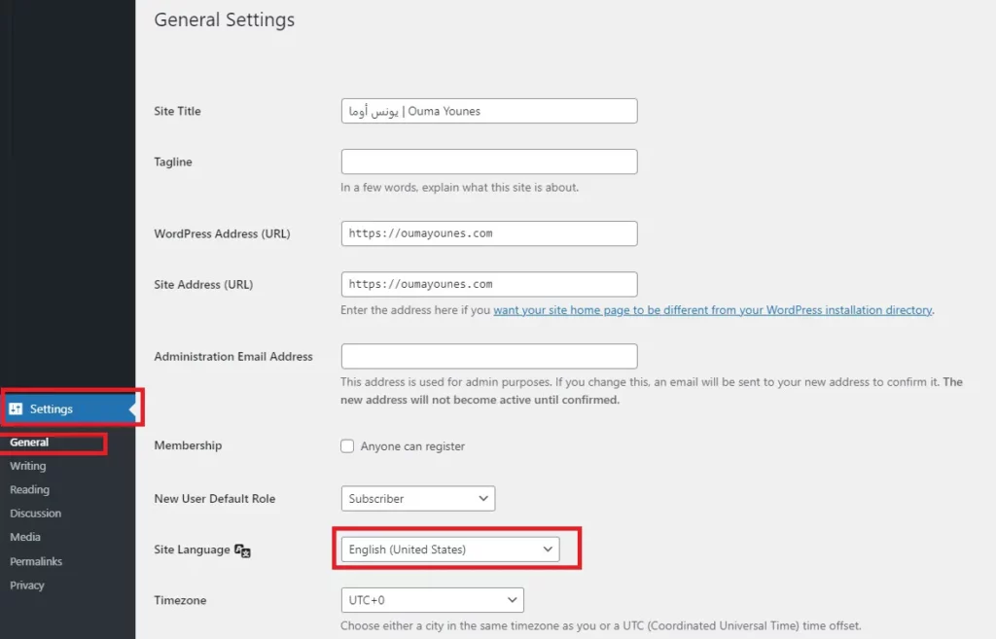Screen dimensions: 996x639
Task: Select Discussion in the Settings submenu
Action: [x=36, y=514]
